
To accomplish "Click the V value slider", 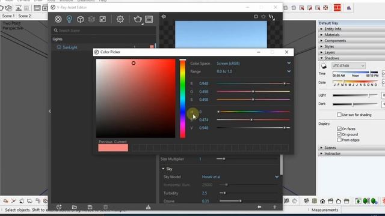I will 253,128.
